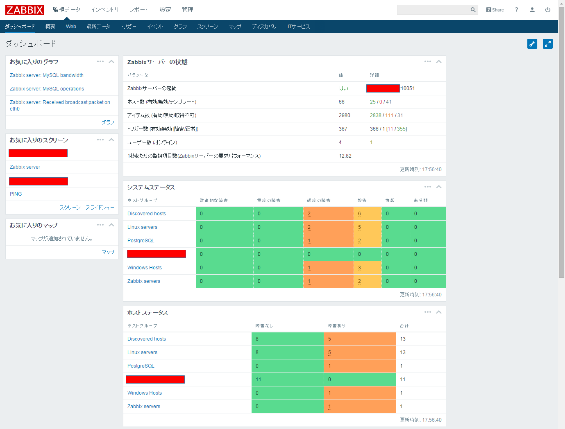Open the レポート top menu
Image resolution: width=565 pixels, height=429 pixels.
click(139, 10)
